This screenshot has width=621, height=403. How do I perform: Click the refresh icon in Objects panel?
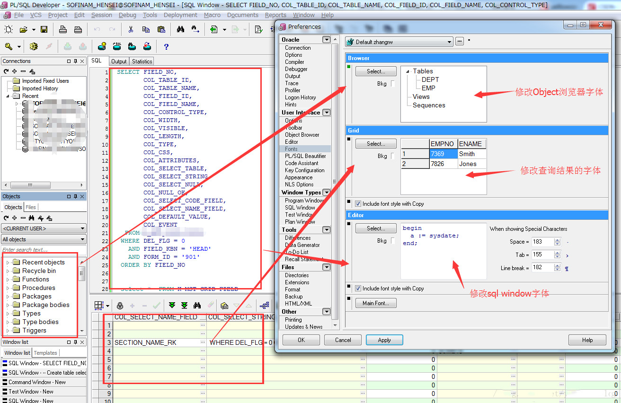7,218
